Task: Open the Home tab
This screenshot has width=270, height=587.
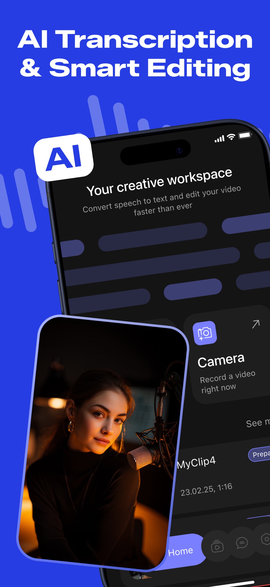Action: click(181, 551)
